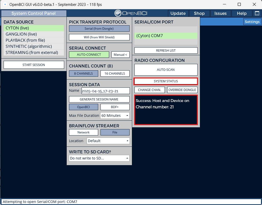Select BDF+ session file format
The width and height of the screenshot is (262, 205).
tap(115, 107)
